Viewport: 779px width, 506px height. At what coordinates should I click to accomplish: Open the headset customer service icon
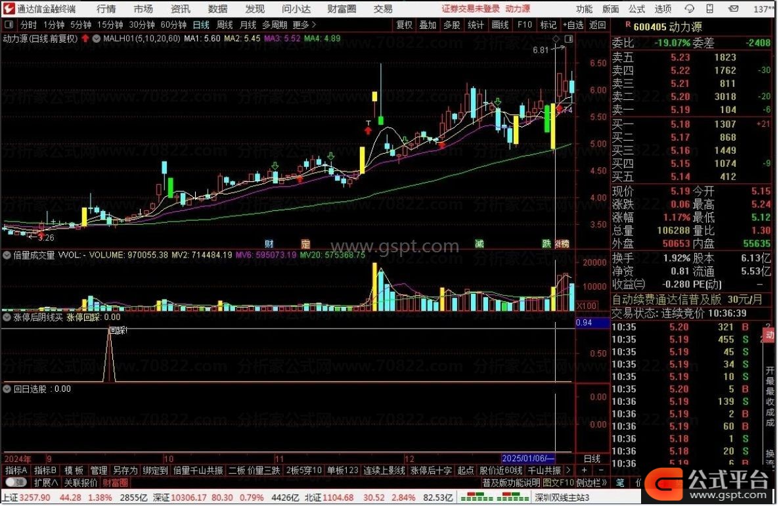pyautogui.click(x=689, y=9)
